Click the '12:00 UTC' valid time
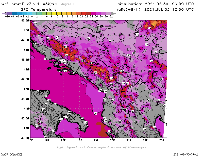The image size is (203, 156). (x=183, y=9)
